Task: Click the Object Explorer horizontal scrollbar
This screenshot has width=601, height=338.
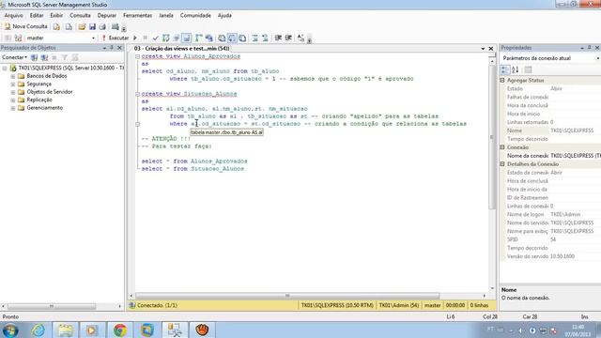Action: [x=52, y=306]
